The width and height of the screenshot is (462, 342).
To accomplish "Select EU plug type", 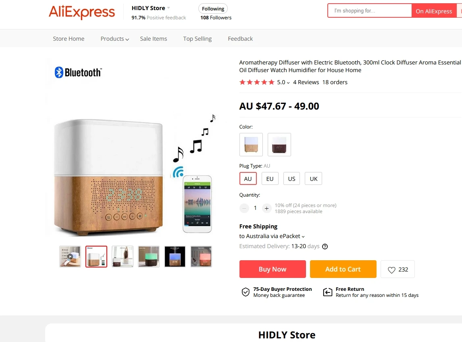I will point(270,178).
